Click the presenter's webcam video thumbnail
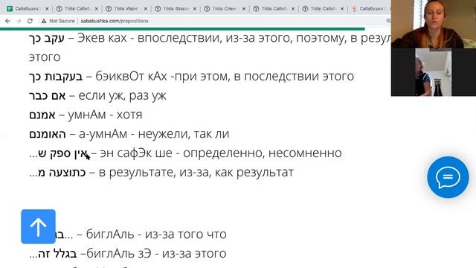This screenshot has height=268, width=476. (x=434, y=24)
